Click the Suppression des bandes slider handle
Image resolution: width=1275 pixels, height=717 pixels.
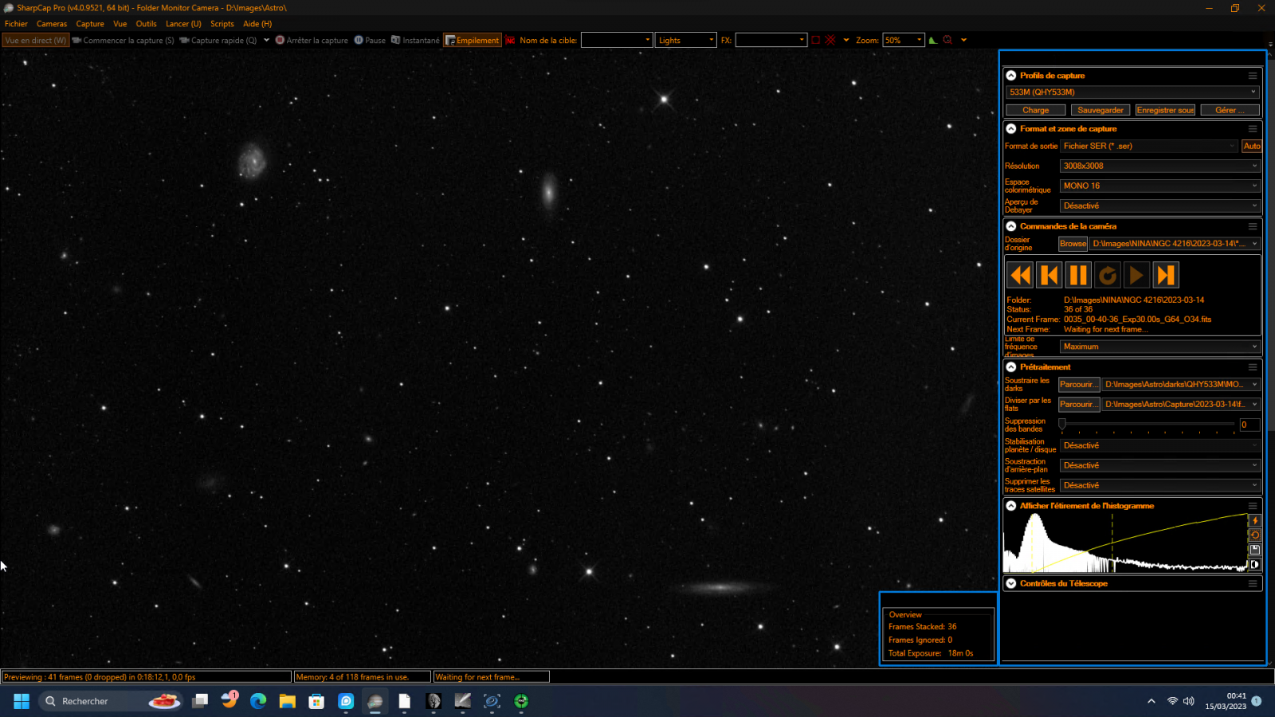(1062, 424)
